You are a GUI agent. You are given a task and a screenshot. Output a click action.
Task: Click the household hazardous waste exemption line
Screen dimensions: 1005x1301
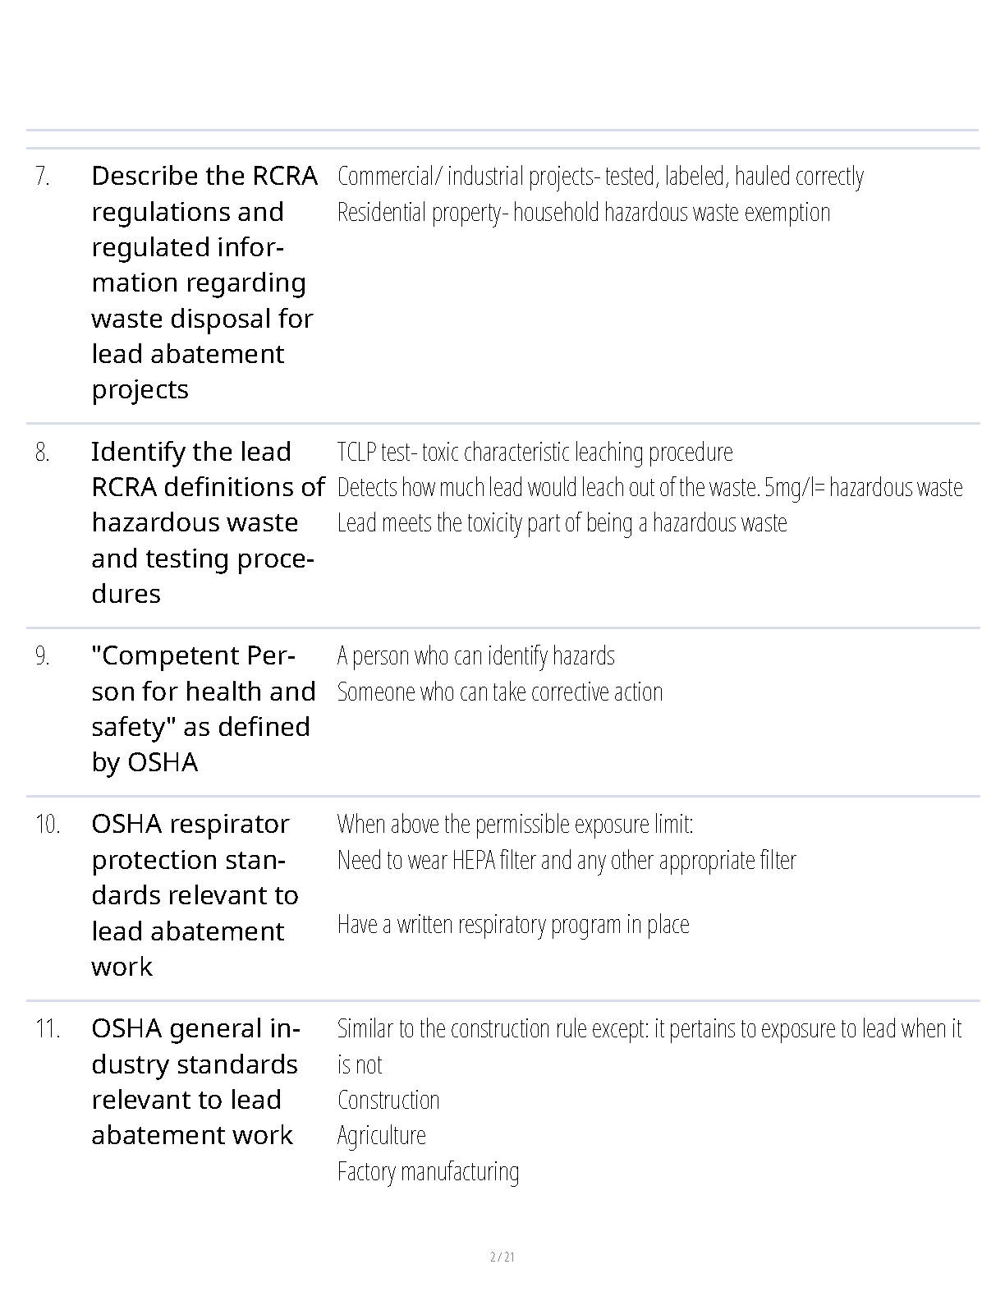click(x=584, y=213)
